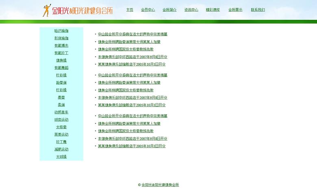Click the gym logo figure icon
Screen dimensions: 317x195
pyautogui.click(x=46, y=11)
